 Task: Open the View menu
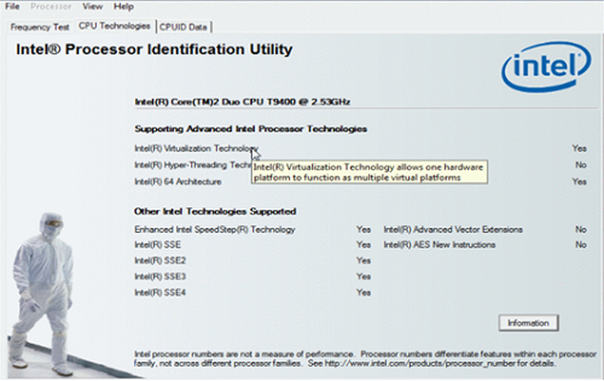92,7
